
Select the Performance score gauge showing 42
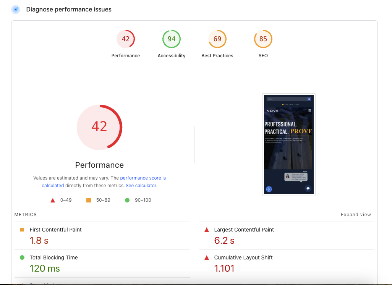pos(126,39)
